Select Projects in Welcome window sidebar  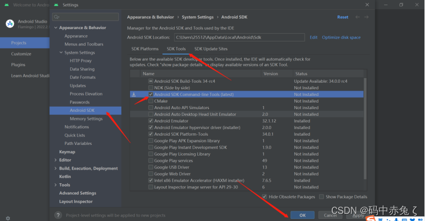pos(25,43)
